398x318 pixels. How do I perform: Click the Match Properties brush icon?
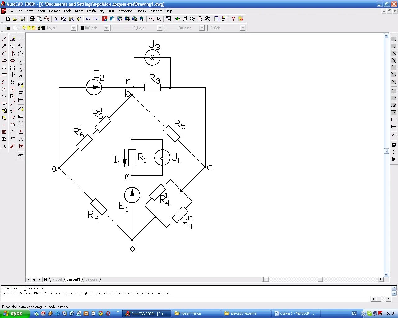pyautogui.click(x=79, y=19)
